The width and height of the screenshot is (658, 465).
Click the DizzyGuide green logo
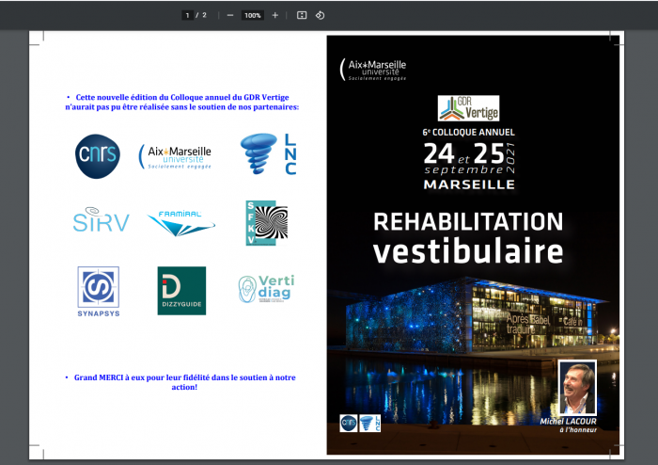point(181,291)
